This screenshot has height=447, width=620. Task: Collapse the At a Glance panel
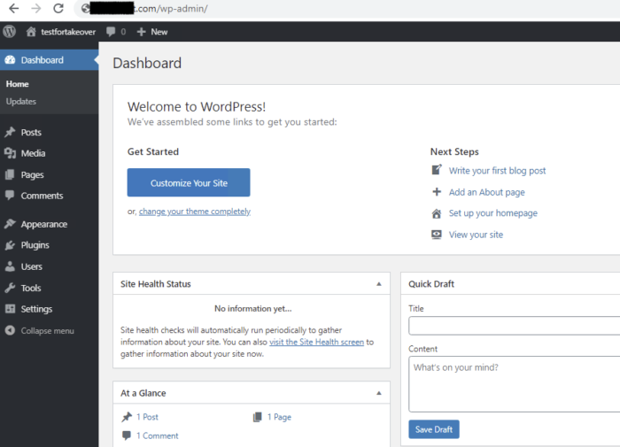point(379,393)
